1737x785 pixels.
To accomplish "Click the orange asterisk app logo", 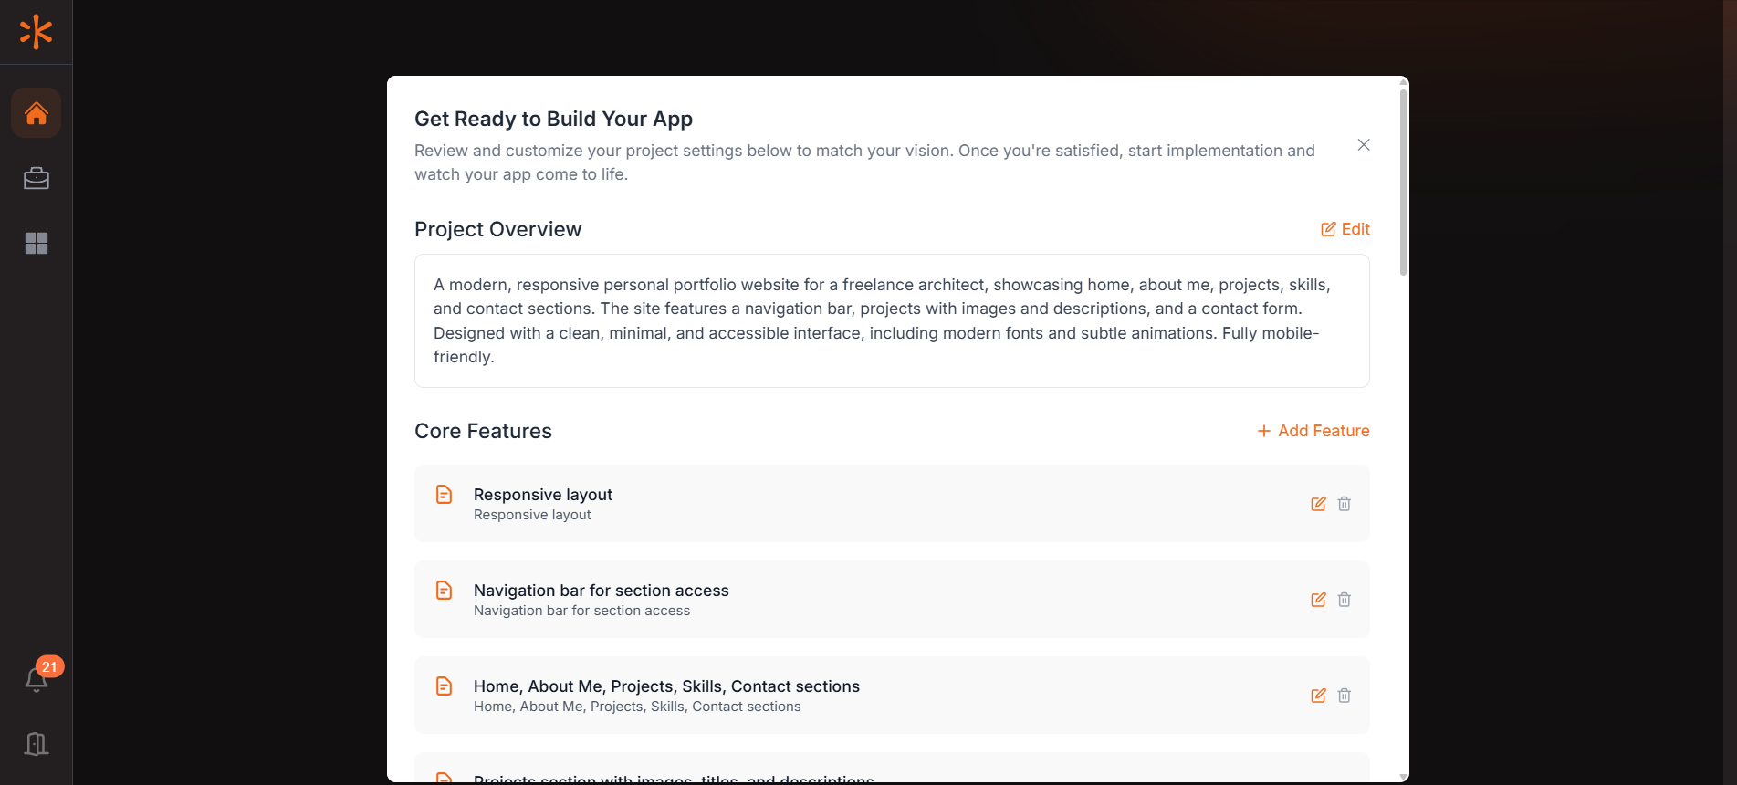I will [x=36, y=32].
